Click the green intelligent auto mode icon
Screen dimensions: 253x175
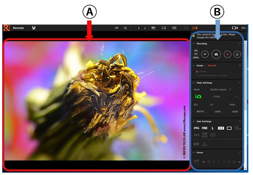click(199, 96)
